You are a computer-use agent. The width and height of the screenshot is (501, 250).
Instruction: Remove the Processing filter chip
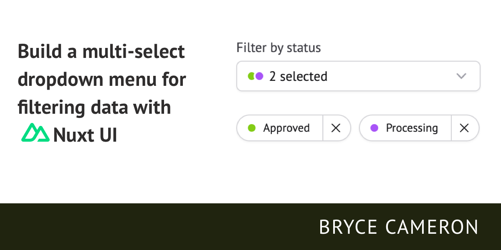coord(464,128)
